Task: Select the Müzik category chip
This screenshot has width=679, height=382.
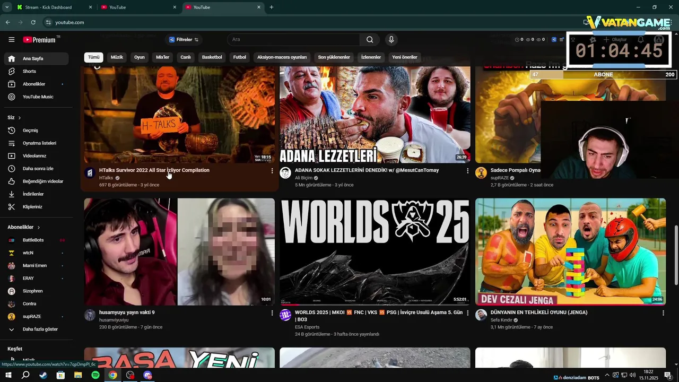Action: pyautogui.click(x=117, y=57)
